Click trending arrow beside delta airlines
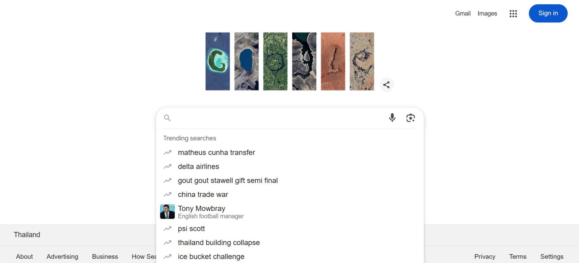Viewport: 579px width, 263px height. point(168,167)
